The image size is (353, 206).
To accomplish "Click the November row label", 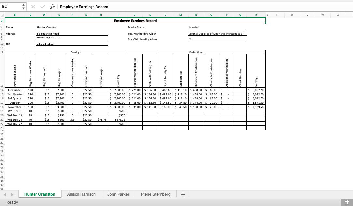I will coord(15,107).
